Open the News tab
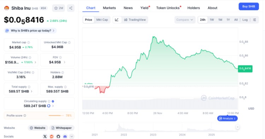 pos(128,8)
